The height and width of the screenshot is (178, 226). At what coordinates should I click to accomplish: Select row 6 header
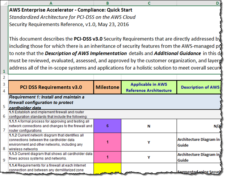point(4,115)
